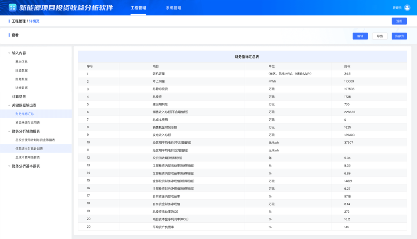Click the 建设期利息 row label
Image resolution: width=417 pixels, height=239 pixels.
click(160, 104)
